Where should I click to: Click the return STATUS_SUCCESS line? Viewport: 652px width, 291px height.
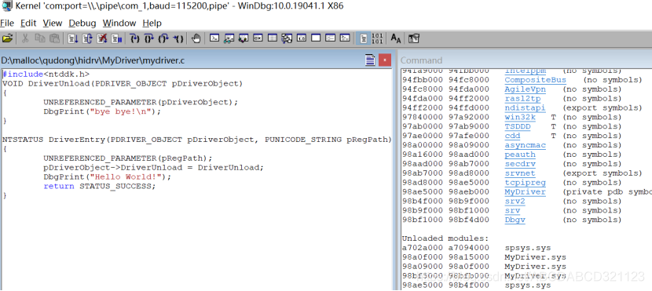(x=100, y=186)
